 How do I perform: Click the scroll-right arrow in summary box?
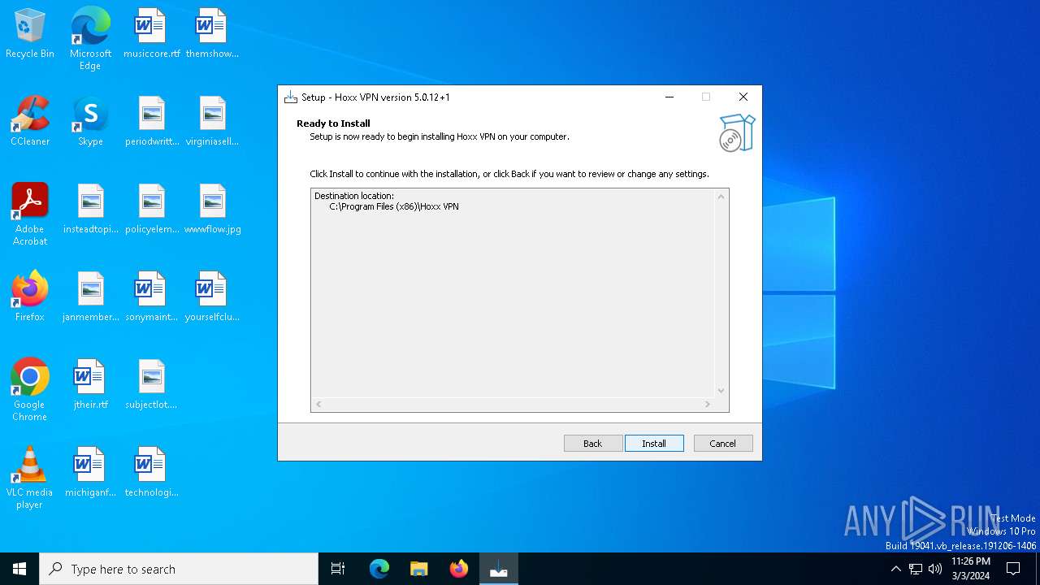click(707, 405)
